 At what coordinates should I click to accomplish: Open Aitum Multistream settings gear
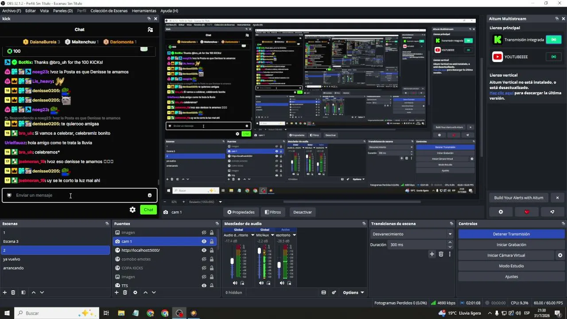501,212
